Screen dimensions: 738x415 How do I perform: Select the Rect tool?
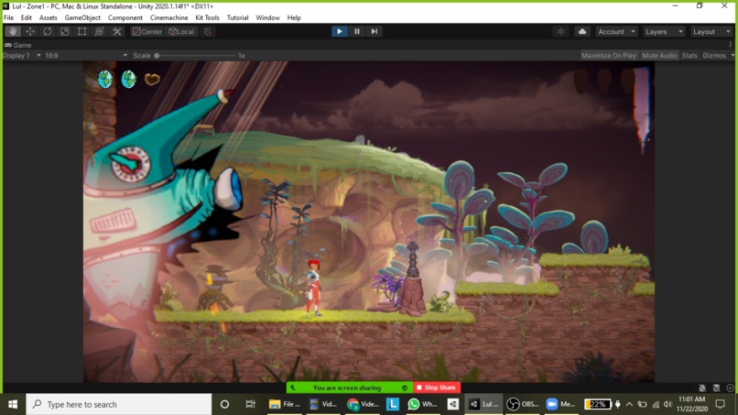tap(81, 31)
